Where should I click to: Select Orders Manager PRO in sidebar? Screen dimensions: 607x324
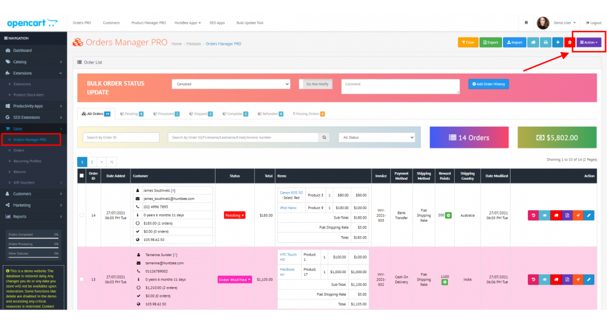(30, 140)
